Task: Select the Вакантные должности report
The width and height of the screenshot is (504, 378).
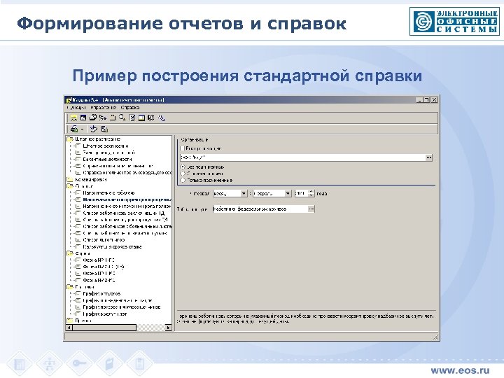Action: pyautogui.click(x=107, y=159)
